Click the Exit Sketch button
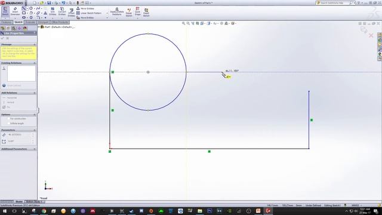 [x=5, y=12]
